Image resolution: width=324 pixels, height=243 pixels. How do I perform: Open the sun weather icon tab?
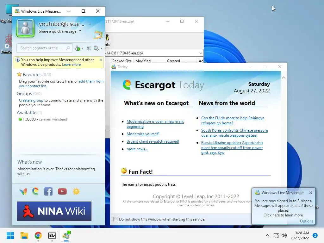[76, 191]
